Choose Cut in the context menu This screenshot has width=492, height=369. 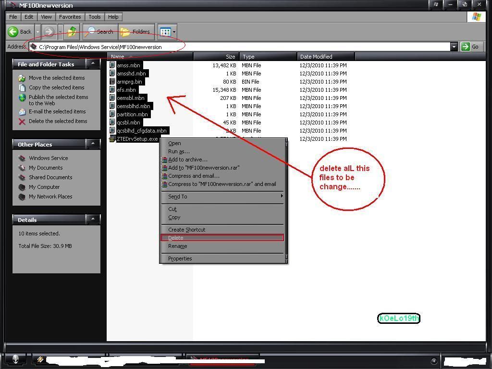point(222,209)
